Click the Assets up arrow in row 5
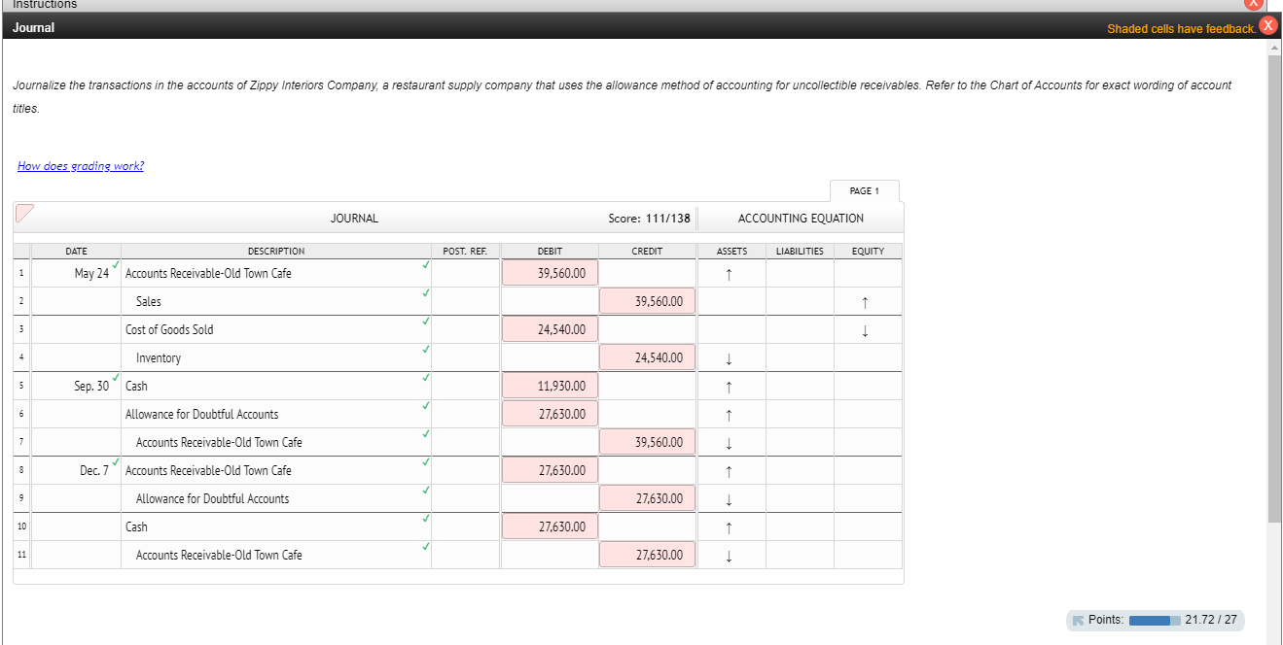This screenshot has width=1283, height=645. [729, 387]
